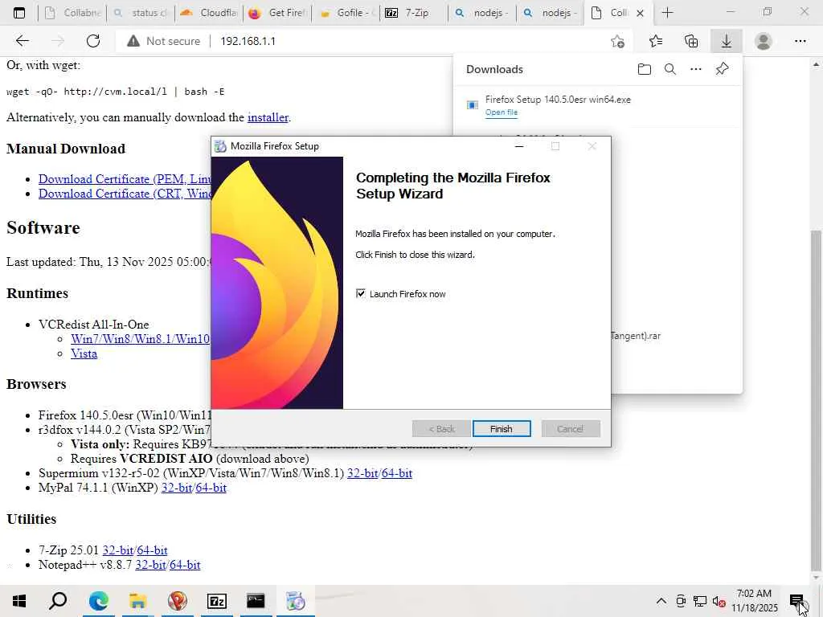Open the Windows Start menu
Image resolution: width=823 pixels, height=617 pixels.
[19, 601]
